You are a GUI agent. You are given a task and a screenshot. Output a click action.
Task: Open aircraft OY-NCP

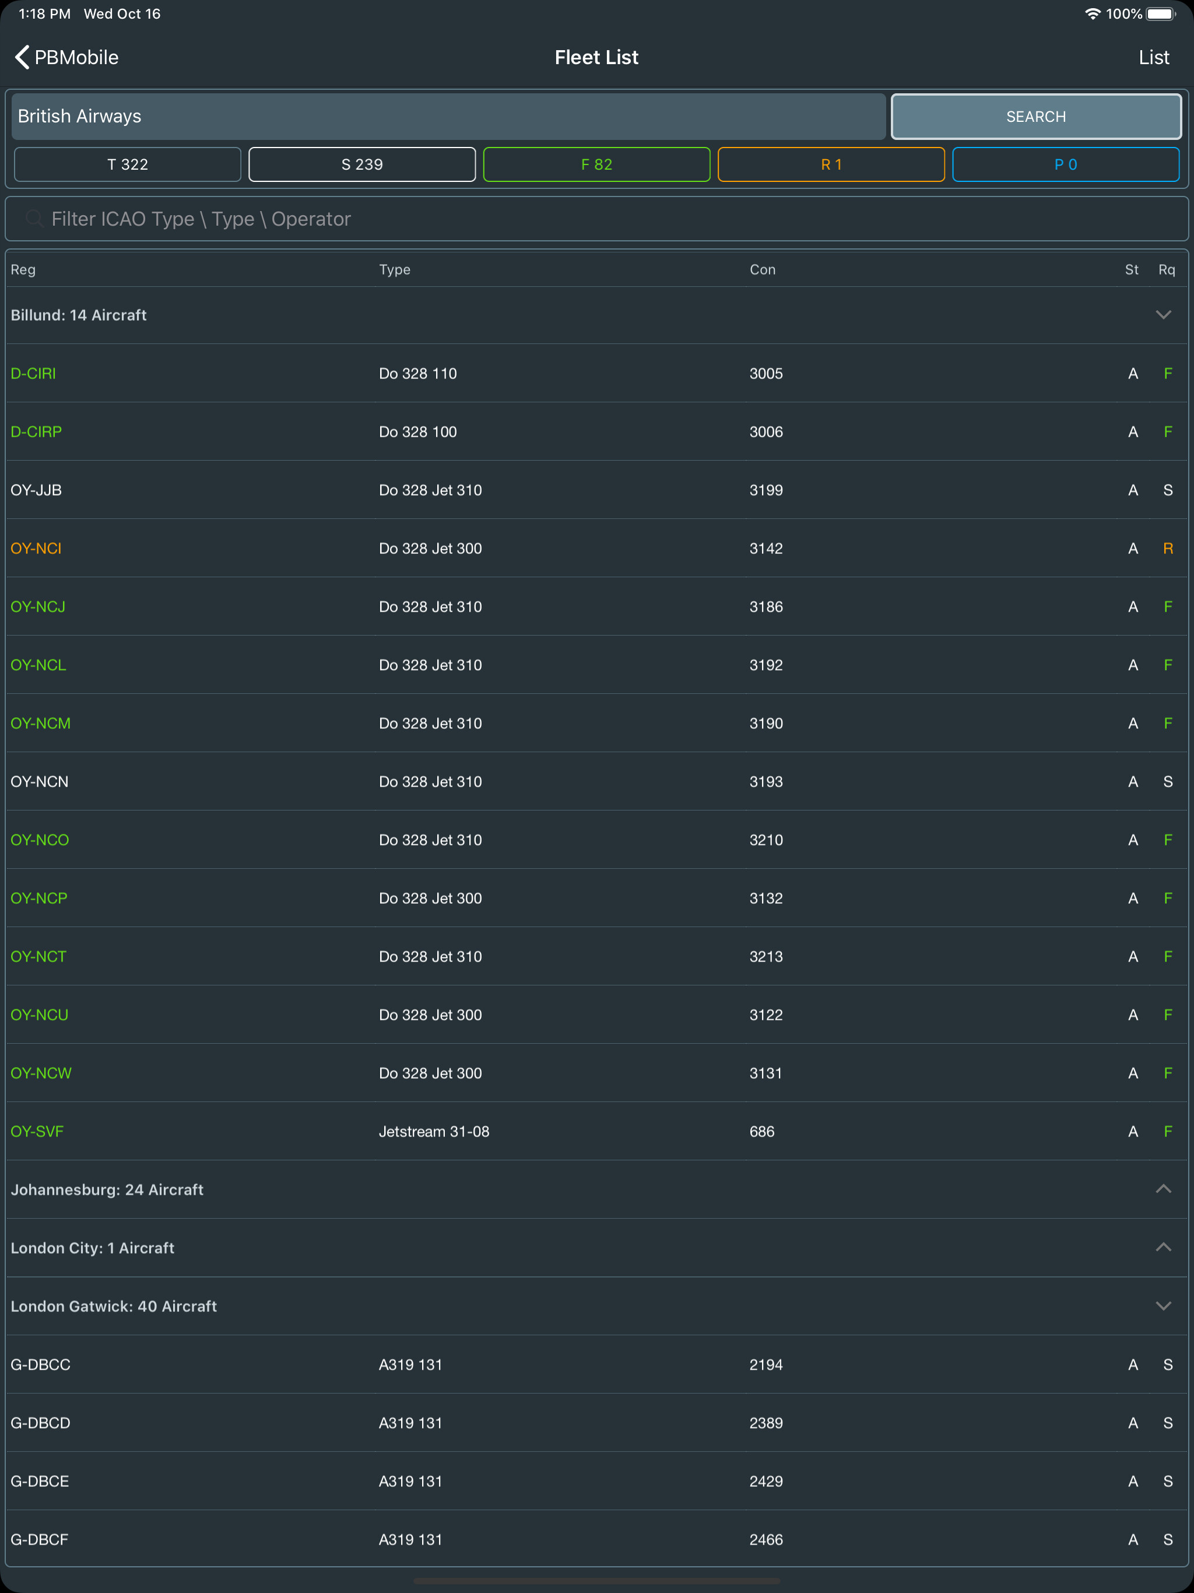597,899
